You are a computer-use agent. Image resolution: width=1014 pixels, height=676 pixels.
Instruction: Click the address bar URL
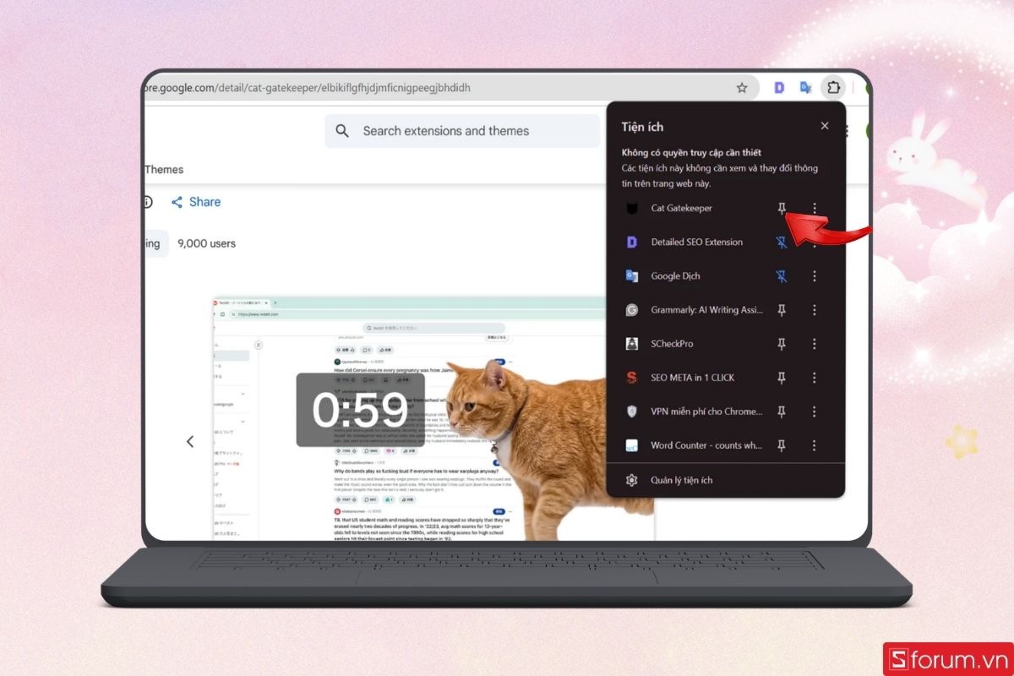(308, 87)
